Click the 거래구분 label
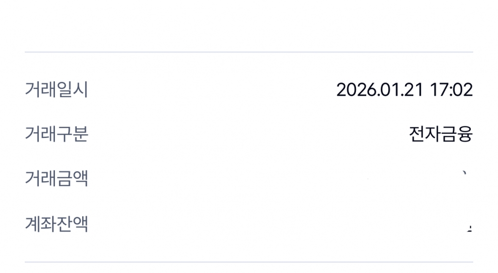498x273 pixels. click(x=56, y=134)
